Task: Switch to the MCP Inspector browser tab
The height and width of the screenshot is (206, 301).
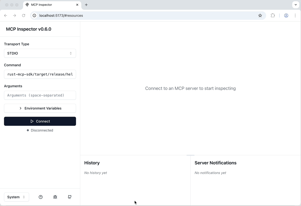Action: pos(50,4)
